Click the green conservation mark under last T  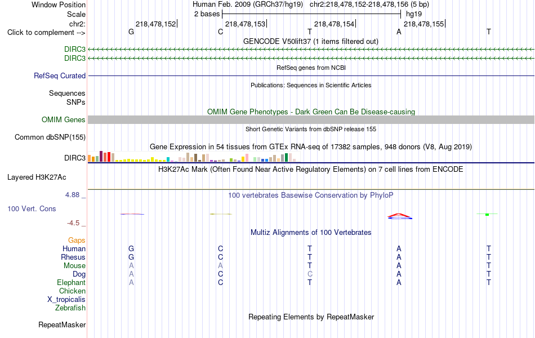[487, 215]
